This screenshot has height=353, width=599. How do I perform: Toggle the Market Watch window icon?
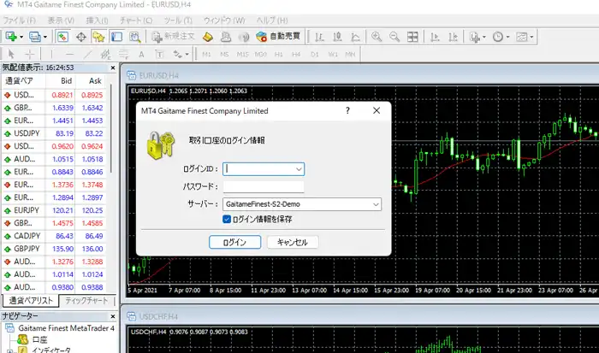tap(62, 37)
